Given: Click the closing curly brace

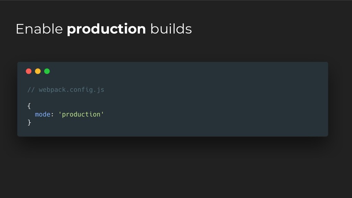Looking at the screenshot, I should coord(29,122).
